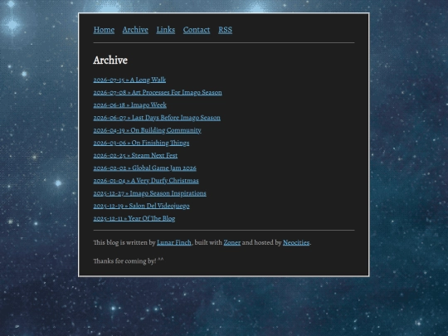Open 'Global Game Jam 2026' post
Image resolution: width=448 pixels, height=336 pixels.
(145, 168)
